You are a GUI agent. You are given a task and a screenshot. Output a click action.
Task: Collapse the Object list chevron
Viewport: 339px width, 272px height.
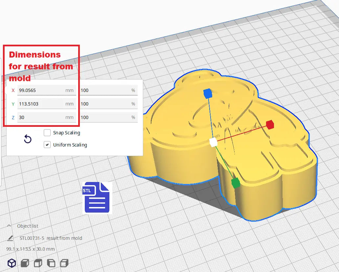[9, 226]
